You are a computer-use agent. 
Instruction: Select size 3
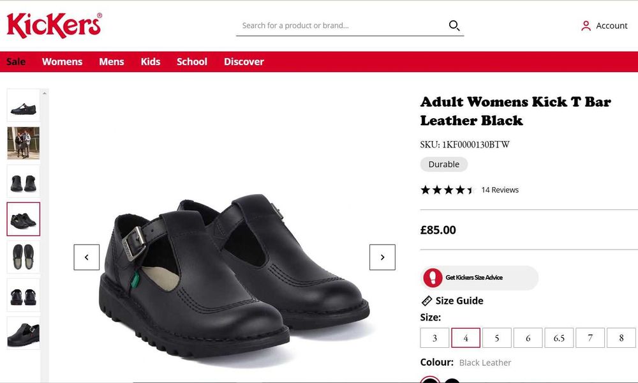coord(434,338)
